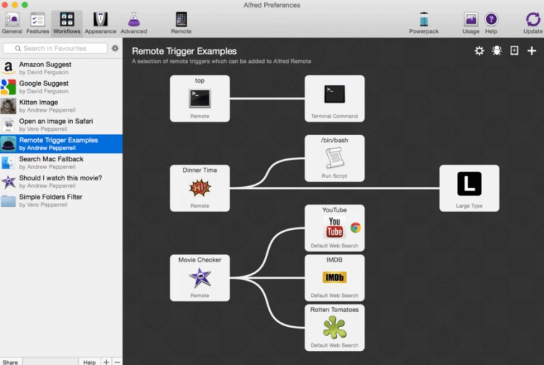This screenshot has height=365, width=544.
Task: Open the workflow list gear menu
Action: (115, 48)
